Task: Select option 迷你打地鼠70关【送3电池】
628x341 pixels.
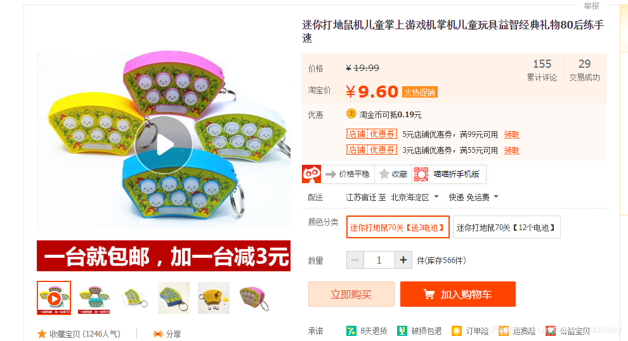Action: click(398, 227)
